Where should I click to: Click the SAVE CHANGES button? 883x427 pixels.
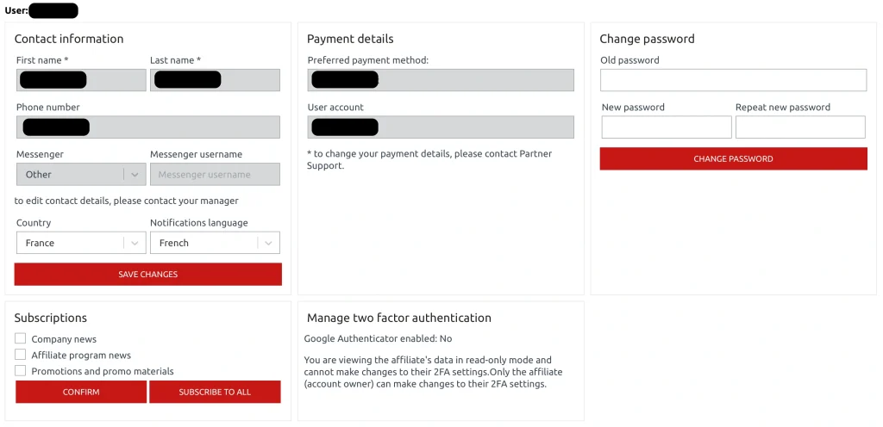148,274
